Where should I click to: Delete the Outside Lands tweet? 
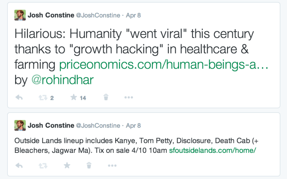[x=89, y=166]
